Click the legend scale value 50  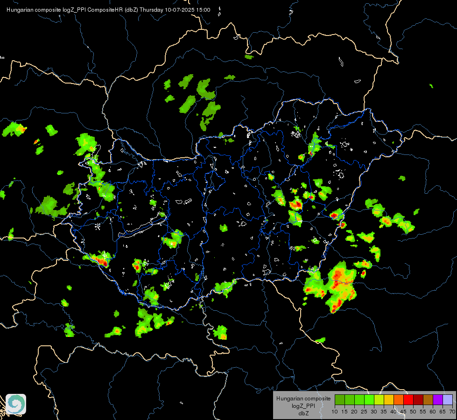(413, 412)
